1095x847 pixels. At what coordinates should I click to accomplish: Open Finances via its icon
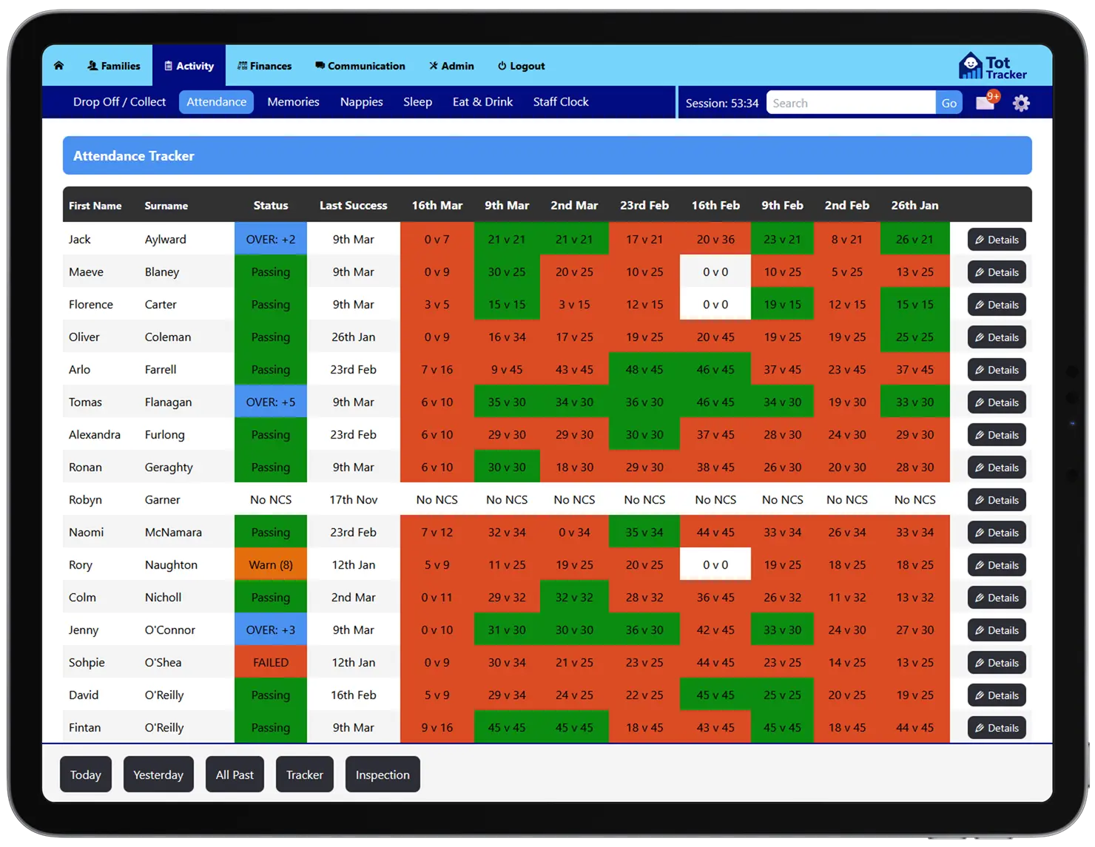point(241,65)
